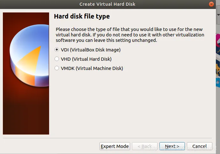The image size is (220, 154).
Task: Switch the wizard to Expert Mode
Action: [x=115, y=146]
